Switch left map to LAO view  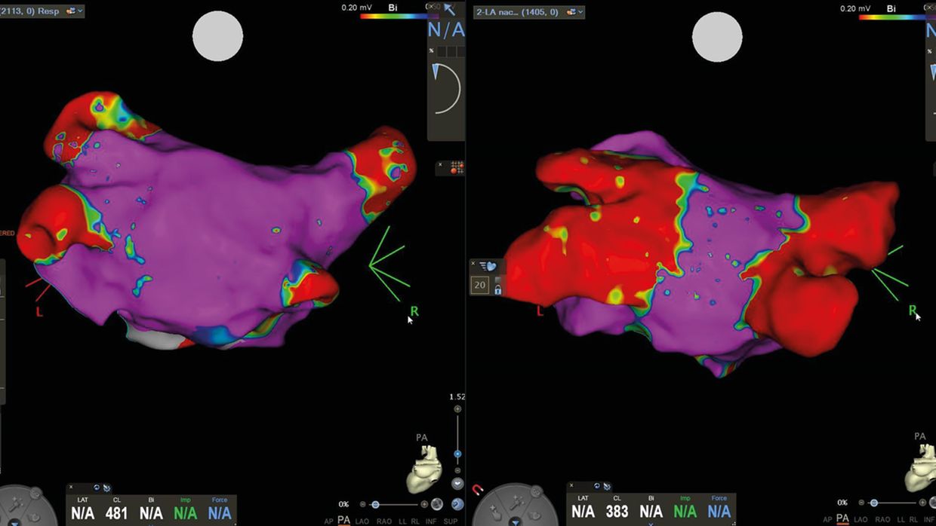364,521
